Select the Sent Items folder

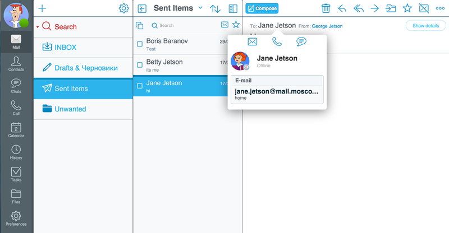tap(83, 88)
